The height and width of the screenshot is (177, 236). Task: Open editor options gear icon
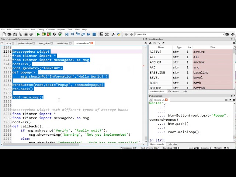[146, 44]
